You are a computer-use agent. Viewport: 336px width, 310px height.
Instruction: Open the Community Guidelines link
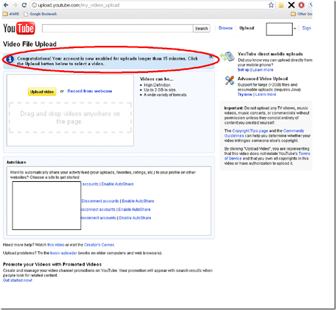point(264,133)
